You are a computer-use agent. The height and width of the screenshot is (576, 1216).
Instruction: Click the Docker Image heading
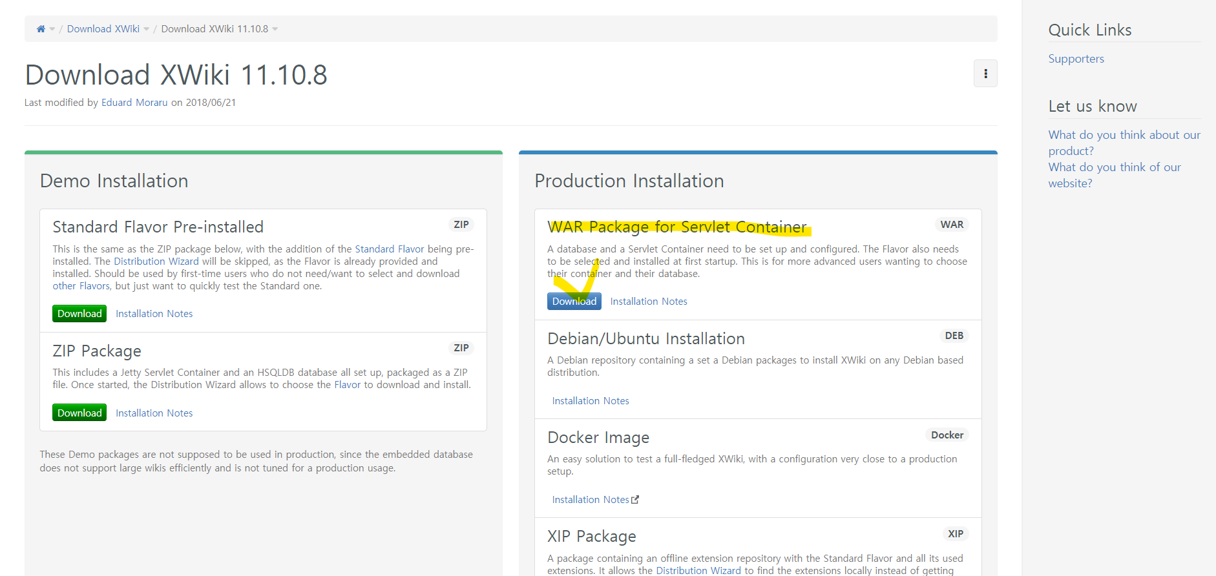tap(598, 438)
